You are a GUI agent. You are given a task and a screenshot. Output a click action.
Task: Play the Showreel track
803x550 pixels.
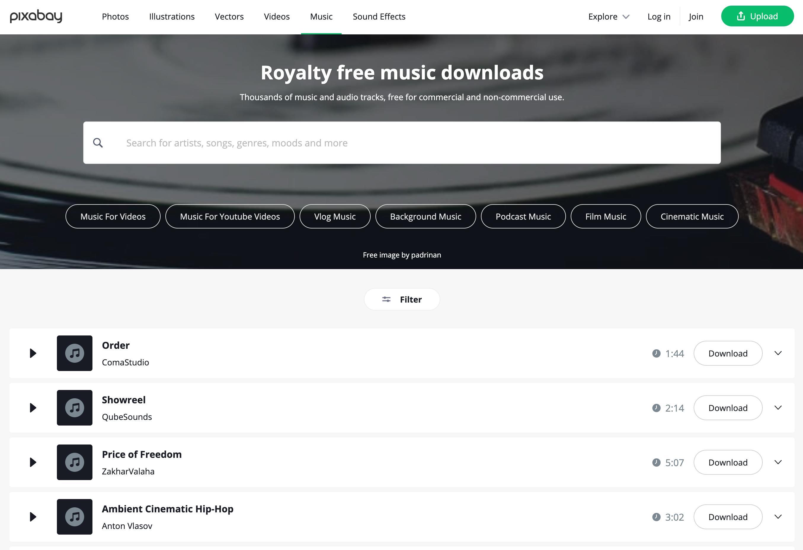[33, 408]
